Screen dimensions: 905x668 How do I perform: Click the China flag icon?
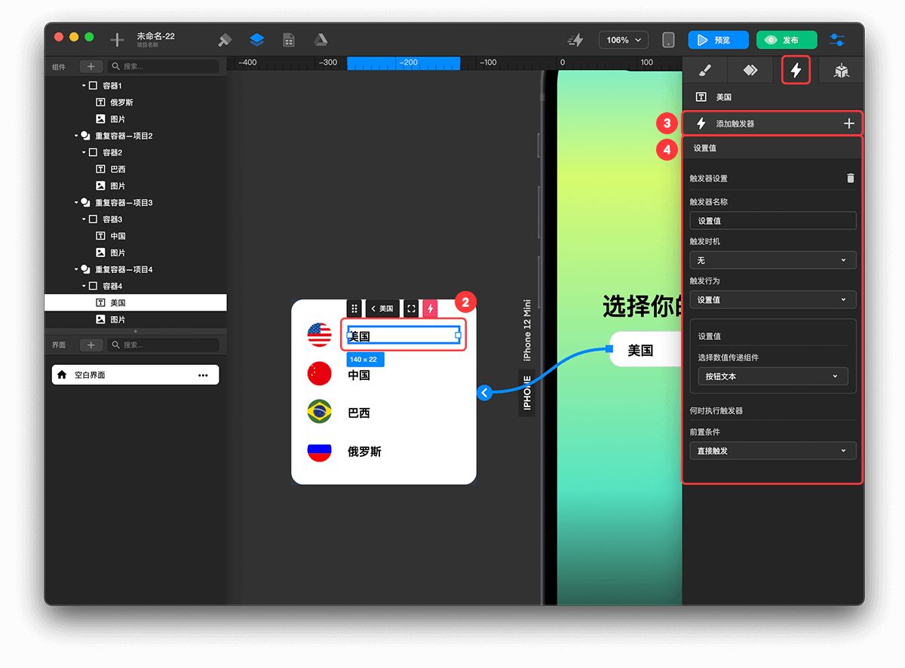(320, 373)
